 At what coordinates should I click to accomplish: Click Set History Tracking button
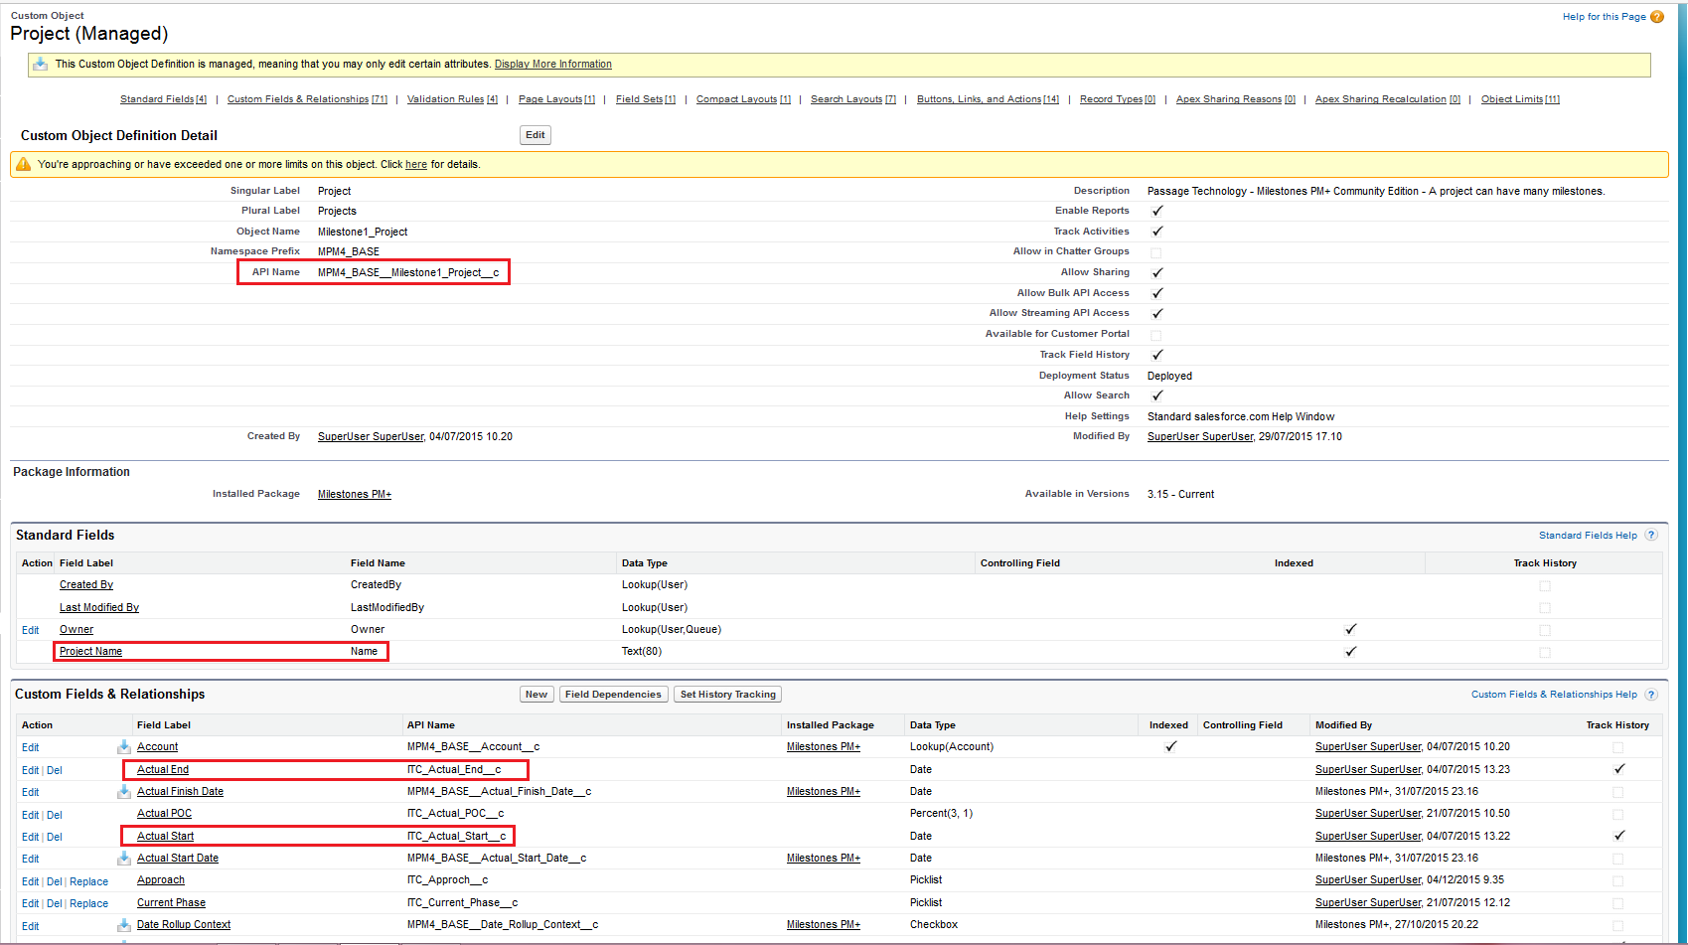pyautogui.click(x=727, y=695)
